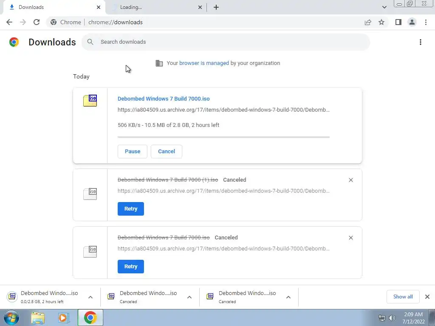Image resolution: width=435 pixels, height=326 pixels.
Task: Click the ISO file icon of active download
Action: [90, 100]
